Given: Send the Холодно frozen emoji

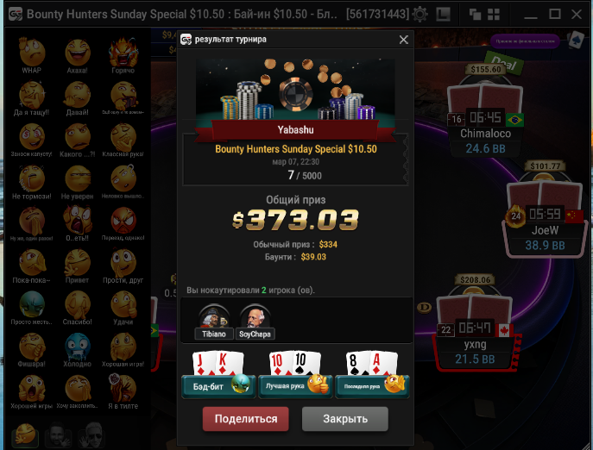Looking at the screenshot, I should coord(78,349).
